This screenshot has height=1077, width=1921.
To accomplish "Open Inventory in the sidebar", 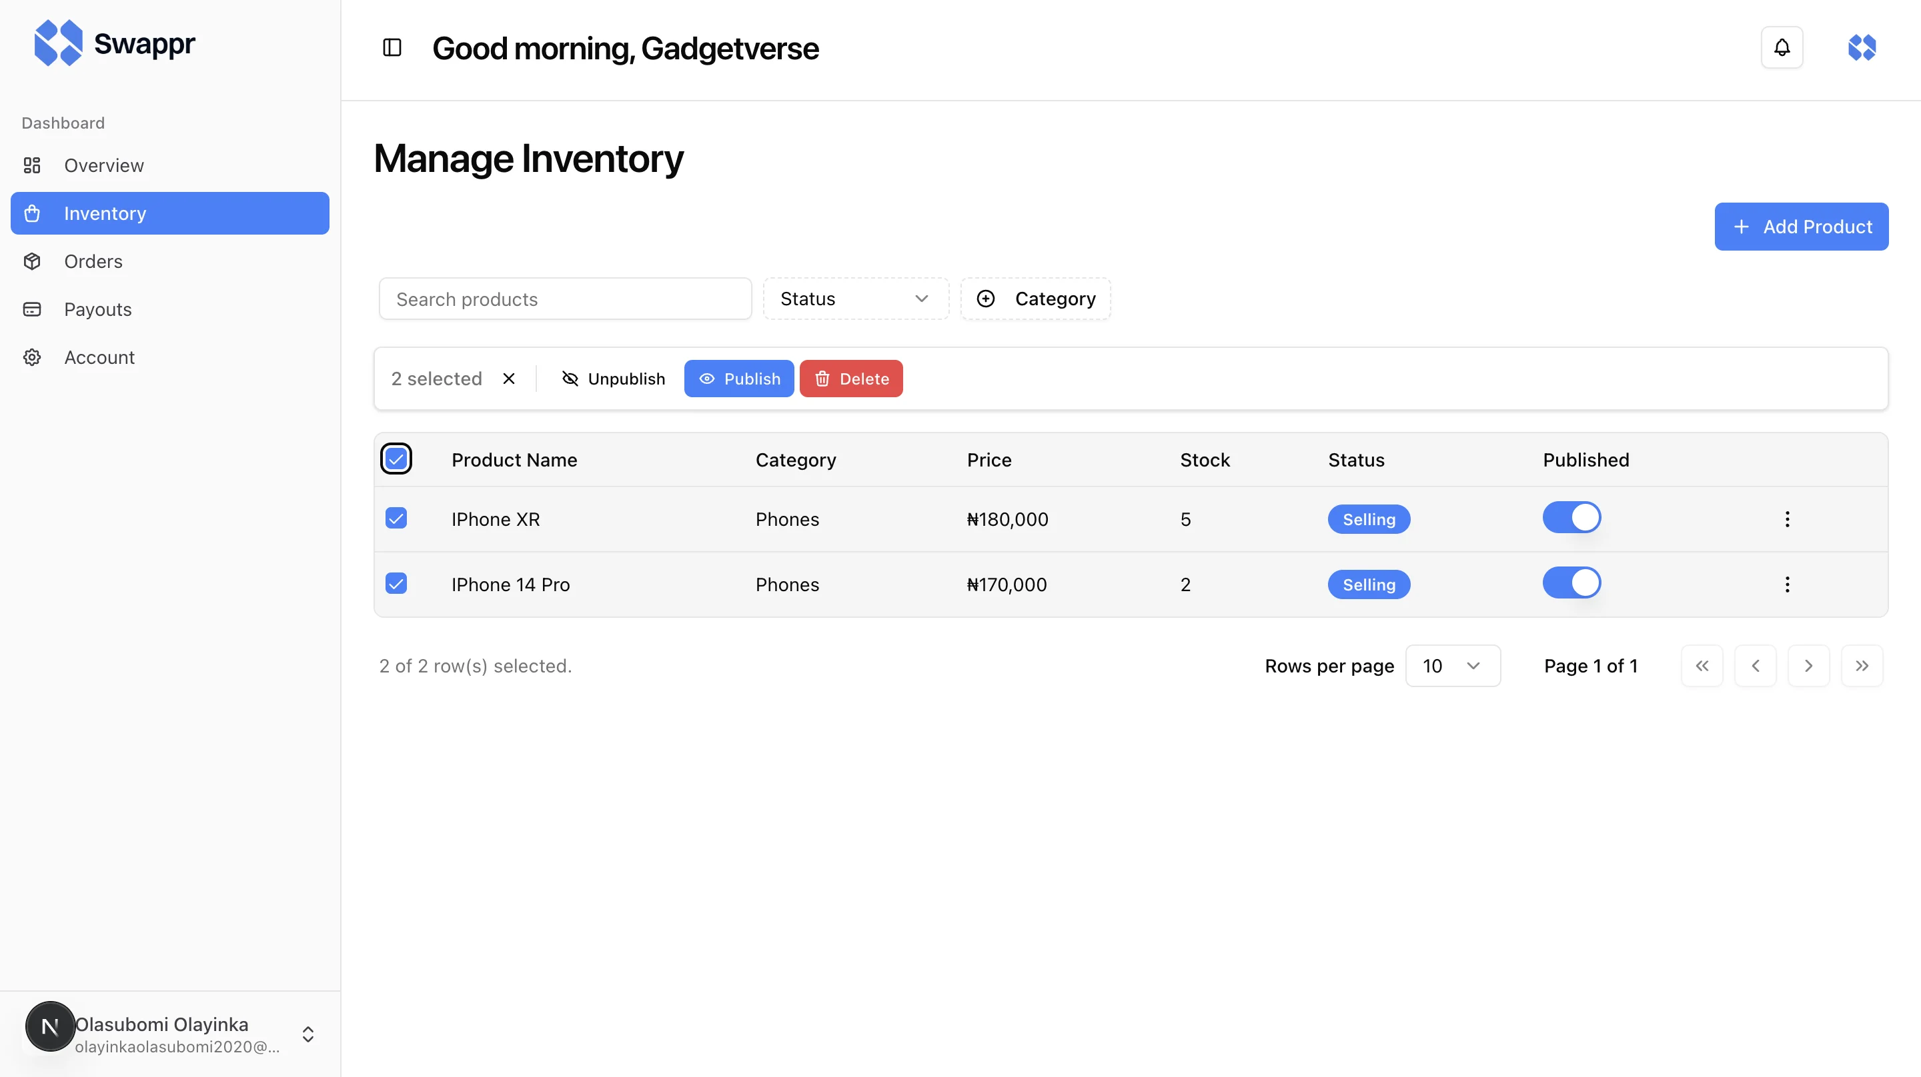I will pos(170,213).
